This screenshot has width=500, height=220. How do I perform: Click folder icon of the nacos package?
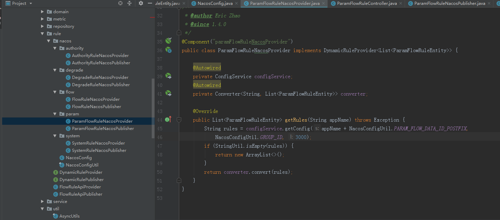pyautogui.click(x=56, y=41)
